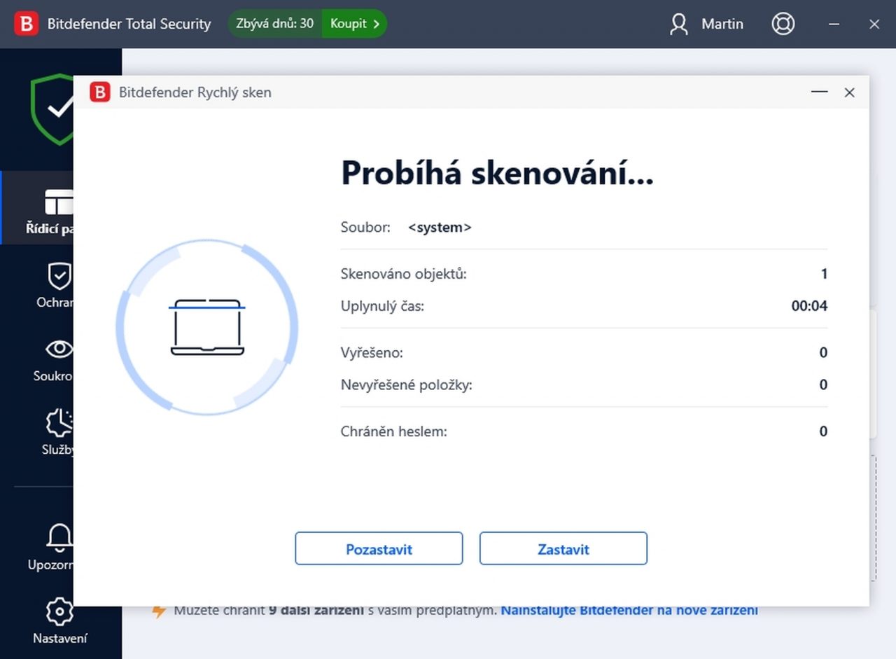Open the support lifebuoy icon

pos(783,24)
